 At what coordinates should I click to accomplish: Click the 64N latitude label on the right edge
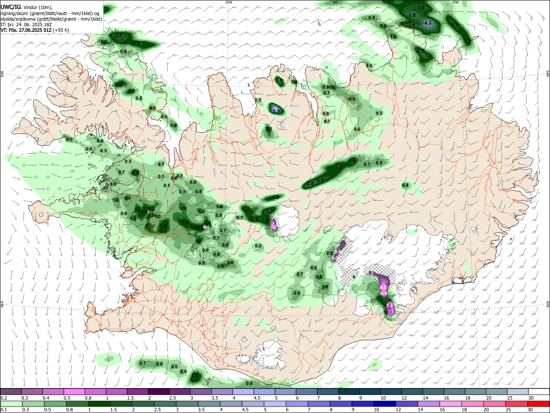point(548,304)
